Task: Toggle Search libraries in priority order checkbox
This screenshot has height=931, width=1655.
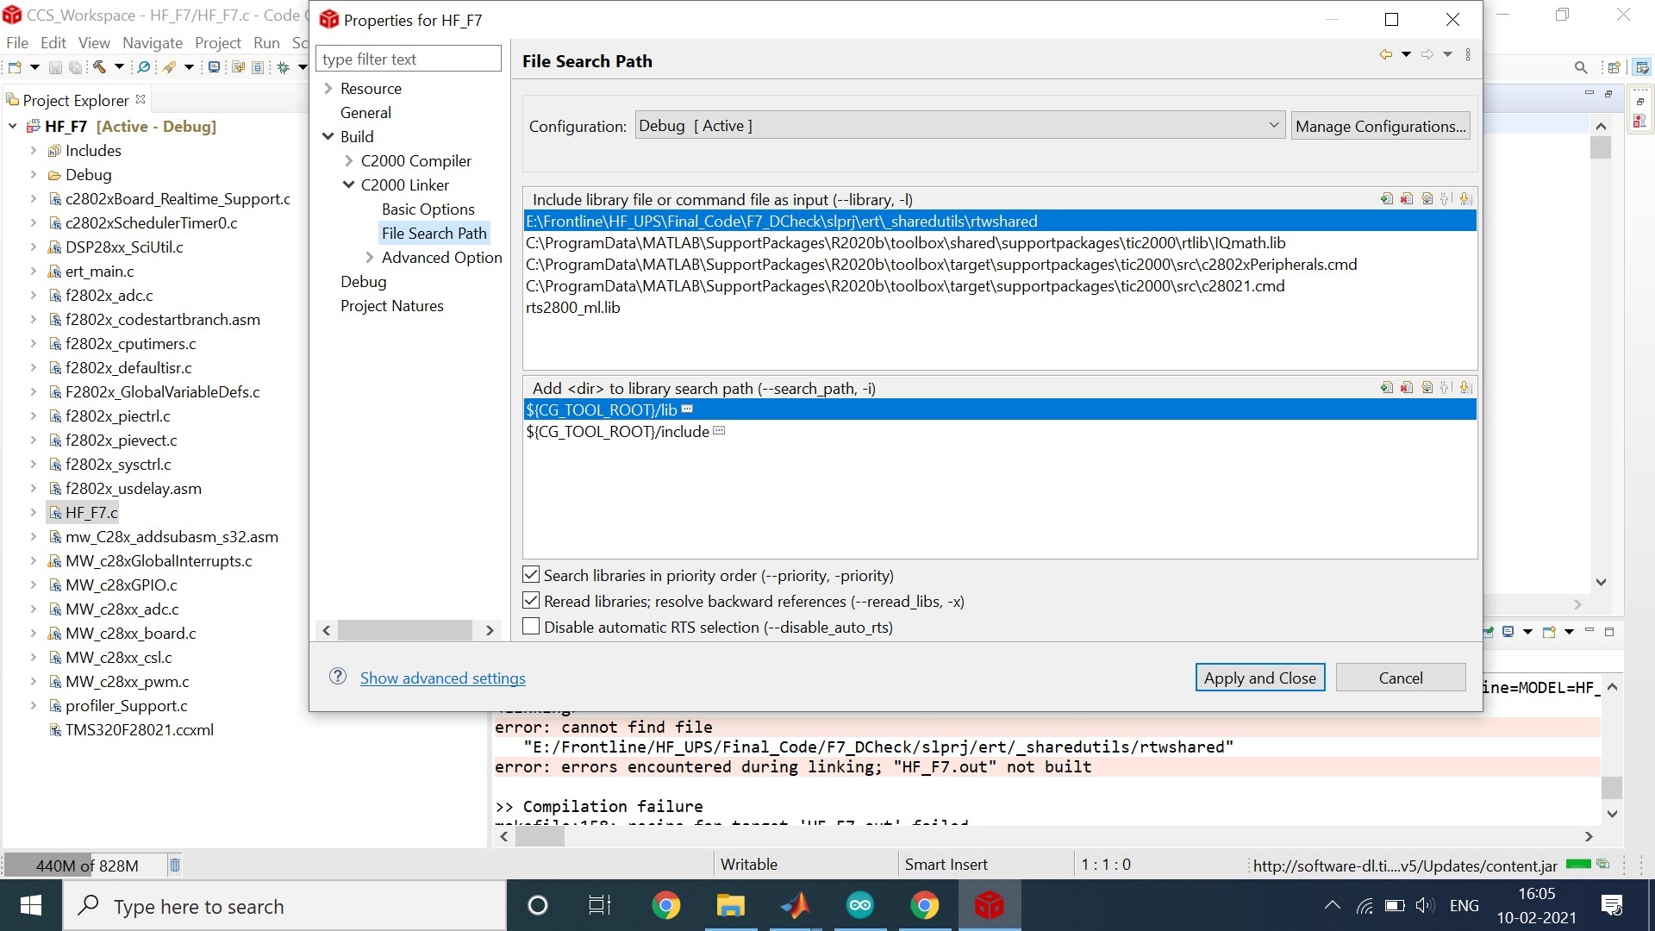Action: point(532,575)
